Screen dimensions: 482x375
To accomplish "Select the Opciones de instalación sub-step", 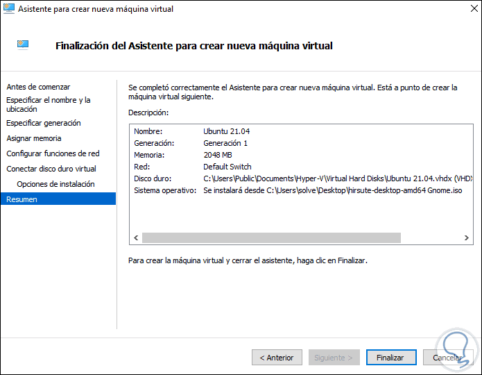I will [x=55, y=184].
